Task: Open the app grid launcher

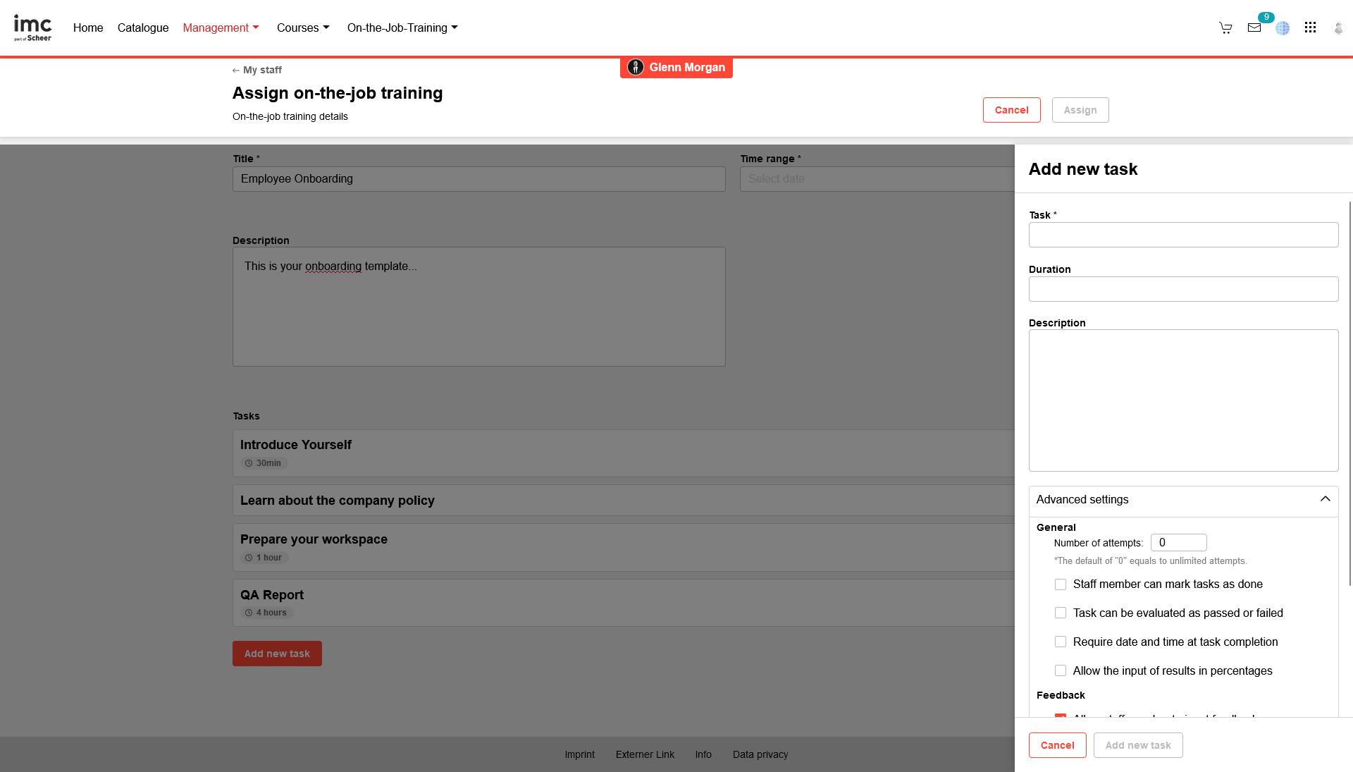Action: [1311, 27]
